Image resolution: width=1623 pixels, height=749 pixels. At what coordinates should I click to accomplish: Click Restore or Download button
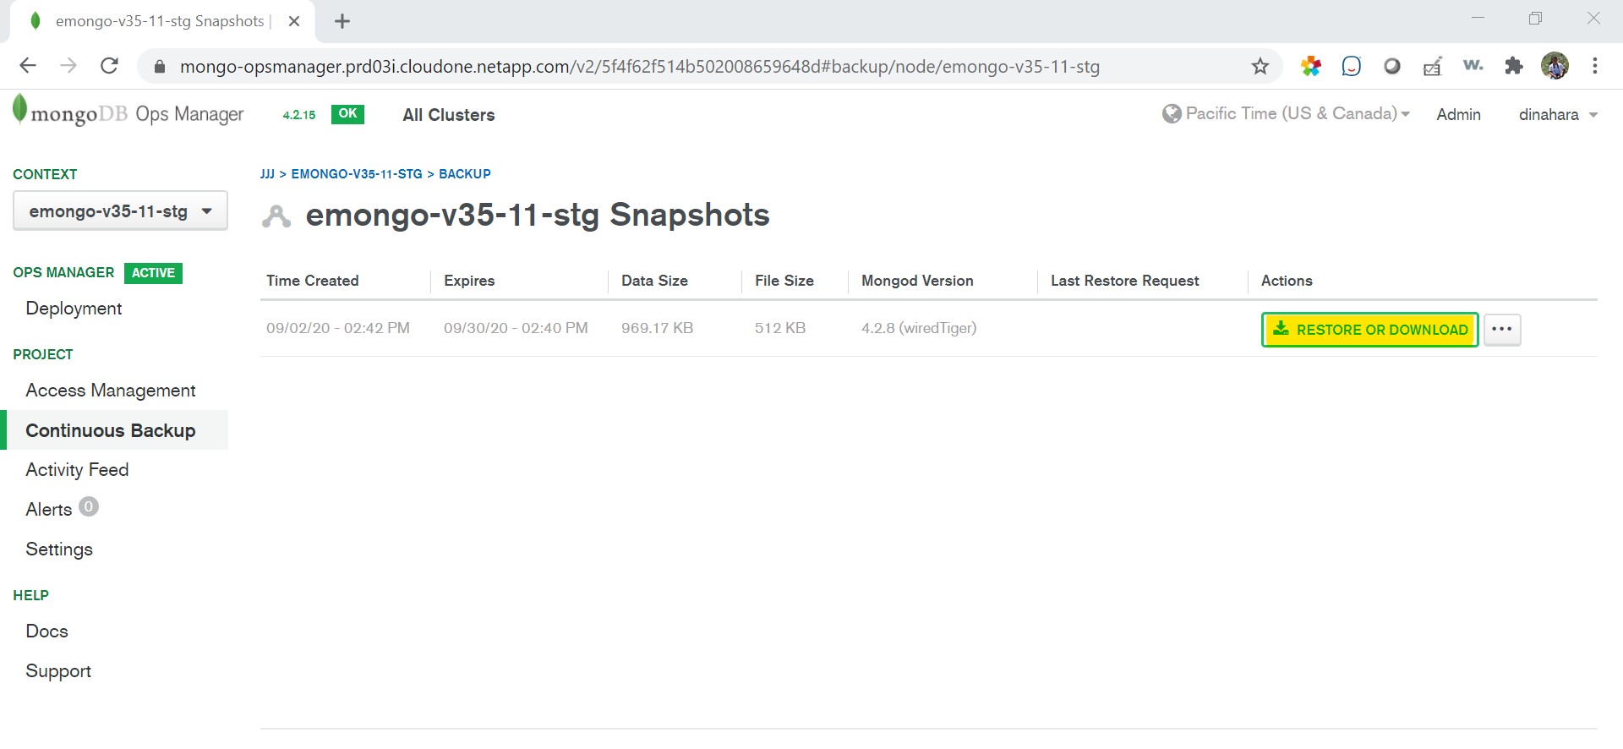click(x=1369, y=330)
